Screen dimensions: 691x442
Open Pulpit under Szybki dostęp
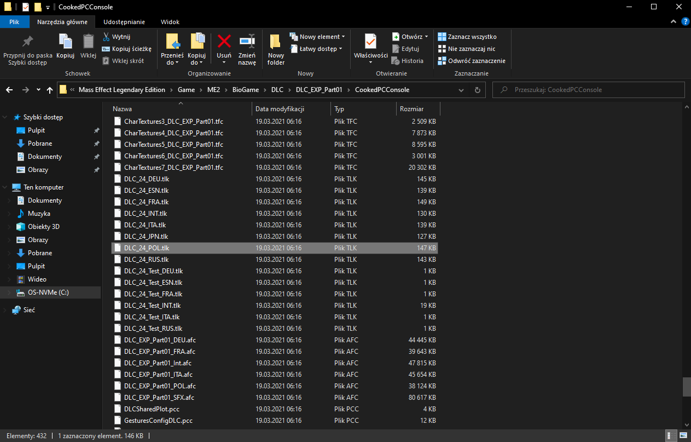36,130
